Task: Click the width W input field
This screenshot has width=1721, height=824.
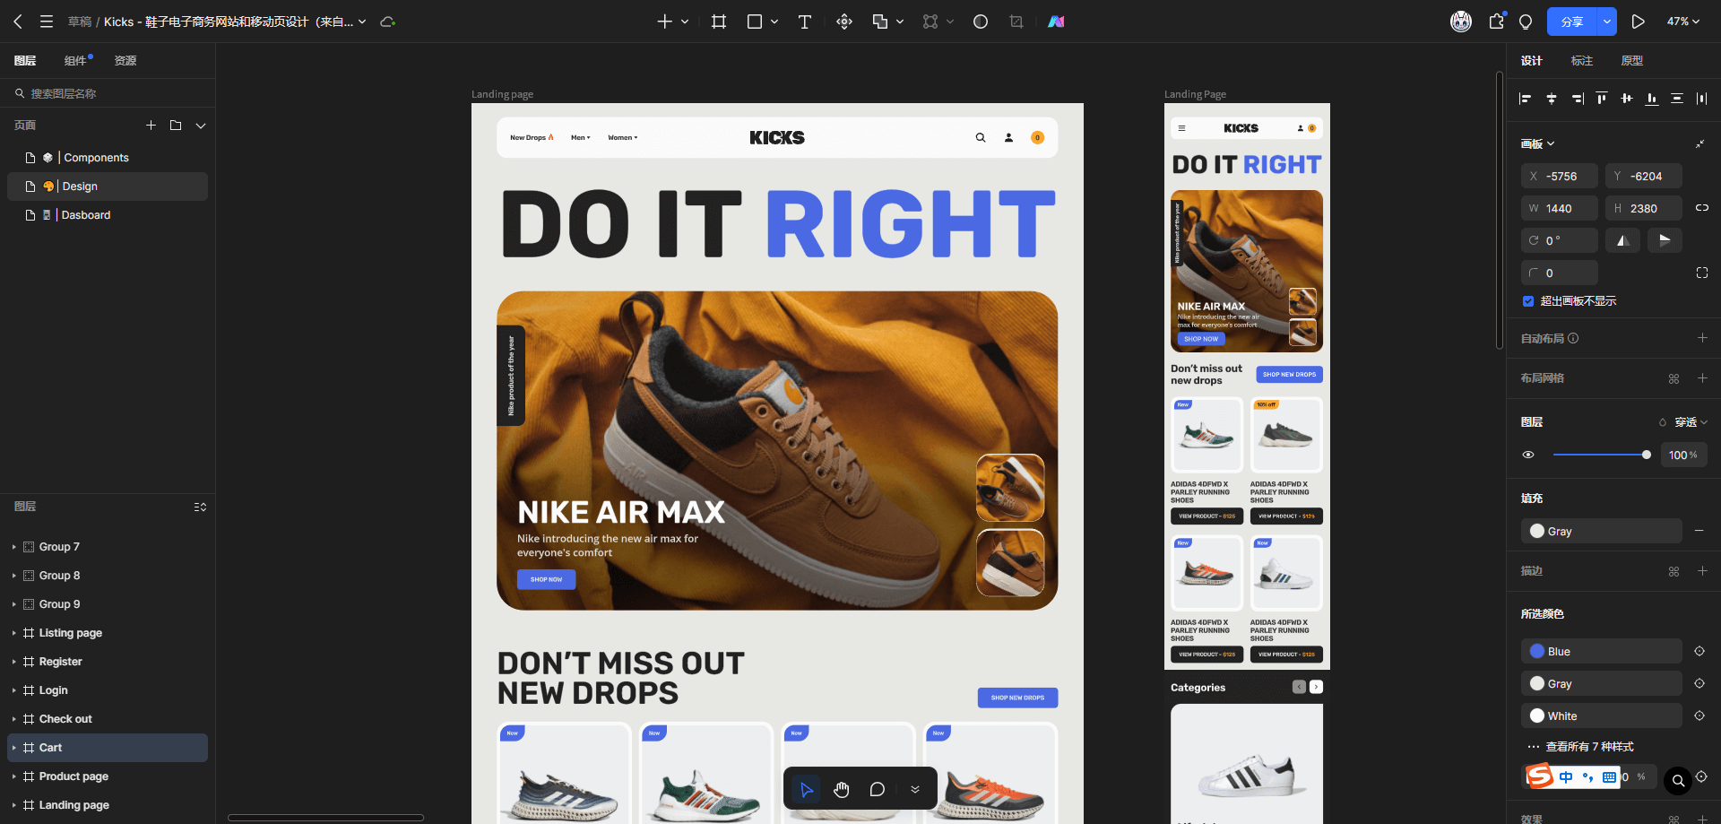Action: 1559,208
